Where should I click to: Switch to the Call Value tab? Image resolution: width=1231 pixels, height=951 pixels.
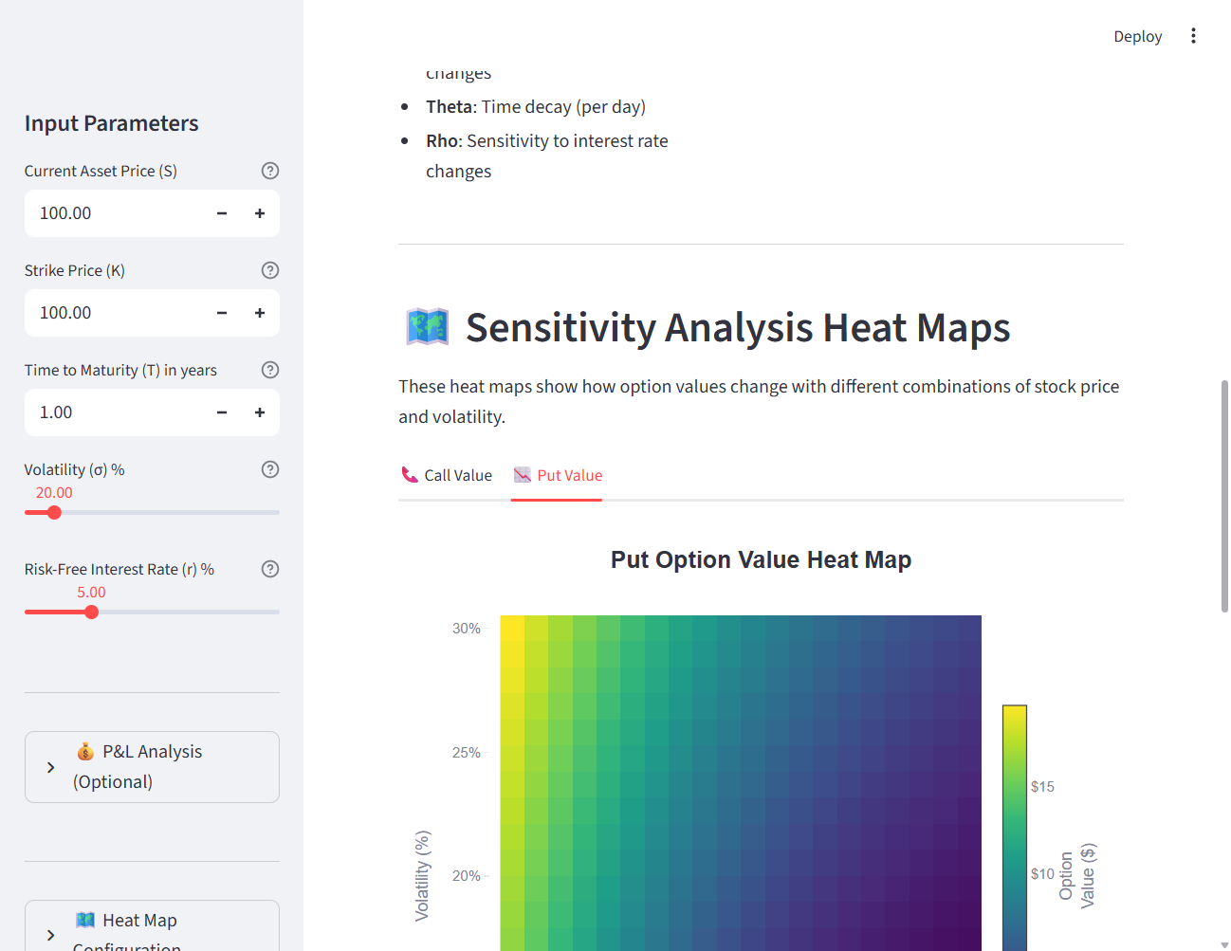click(x=447, y=476)
